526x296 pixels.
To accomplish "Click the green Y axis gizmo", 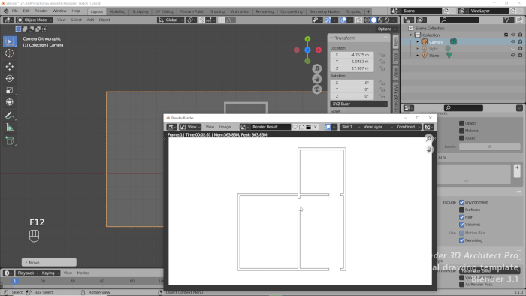I will (x=307, y=39).
